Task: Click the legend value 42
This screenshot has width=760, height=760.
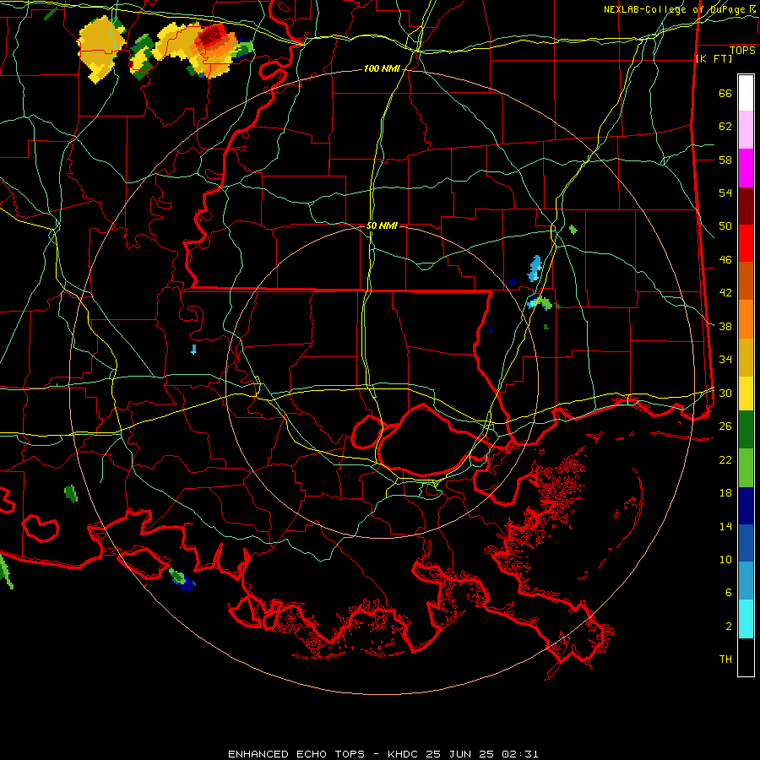Action: [x=725, y=293]
